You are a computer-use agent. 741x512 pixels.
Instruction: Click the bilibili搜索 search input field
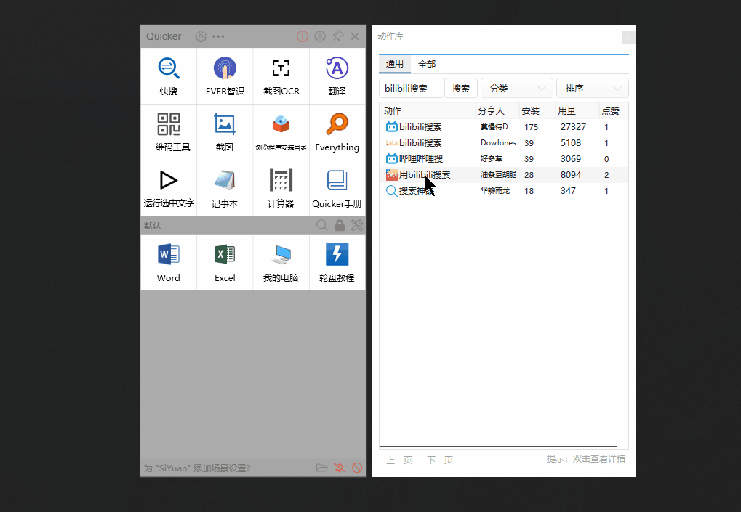[411, 89]
